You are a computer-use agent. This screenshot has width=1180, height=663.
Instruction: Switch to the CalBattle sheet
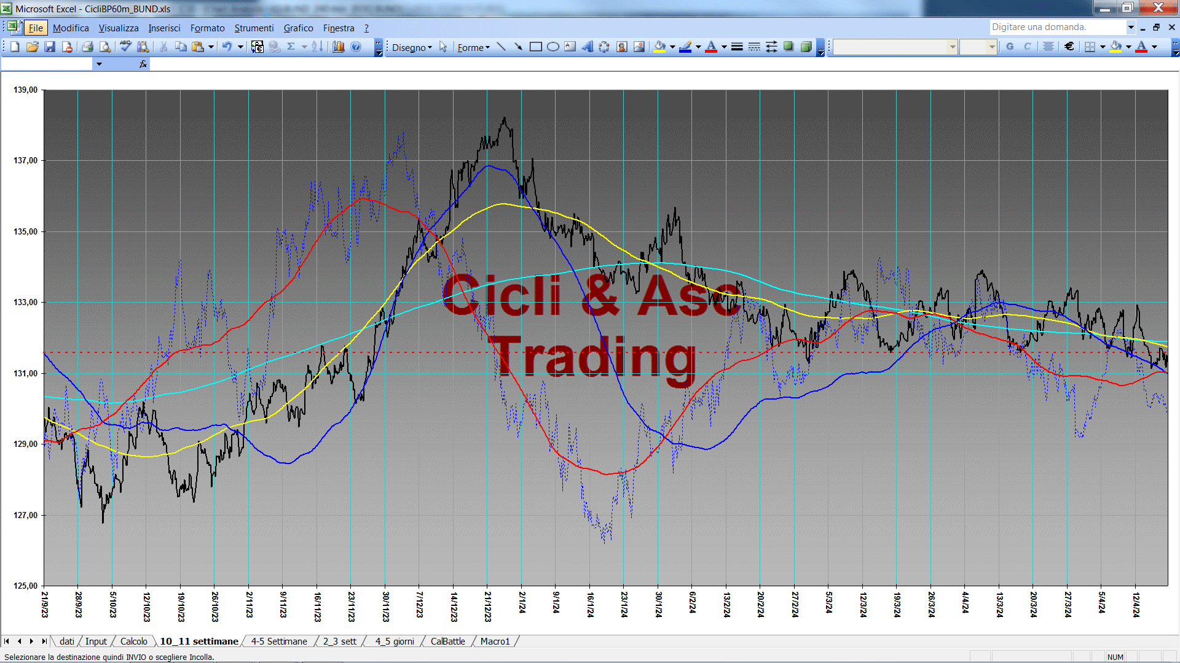point(447,641)
